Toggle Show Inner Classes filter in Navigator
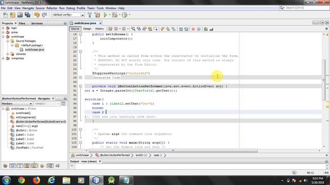330x185 pixels. pyautogui.click(x=35, y=166)
